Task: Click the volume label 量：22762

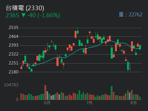Action: pyautogui.click(x=131, y=14)
